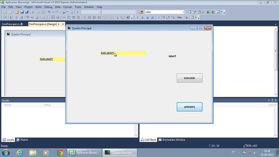279x157 pixels.
Task: Click the green Start Page icon
Action: click(208, 12)
